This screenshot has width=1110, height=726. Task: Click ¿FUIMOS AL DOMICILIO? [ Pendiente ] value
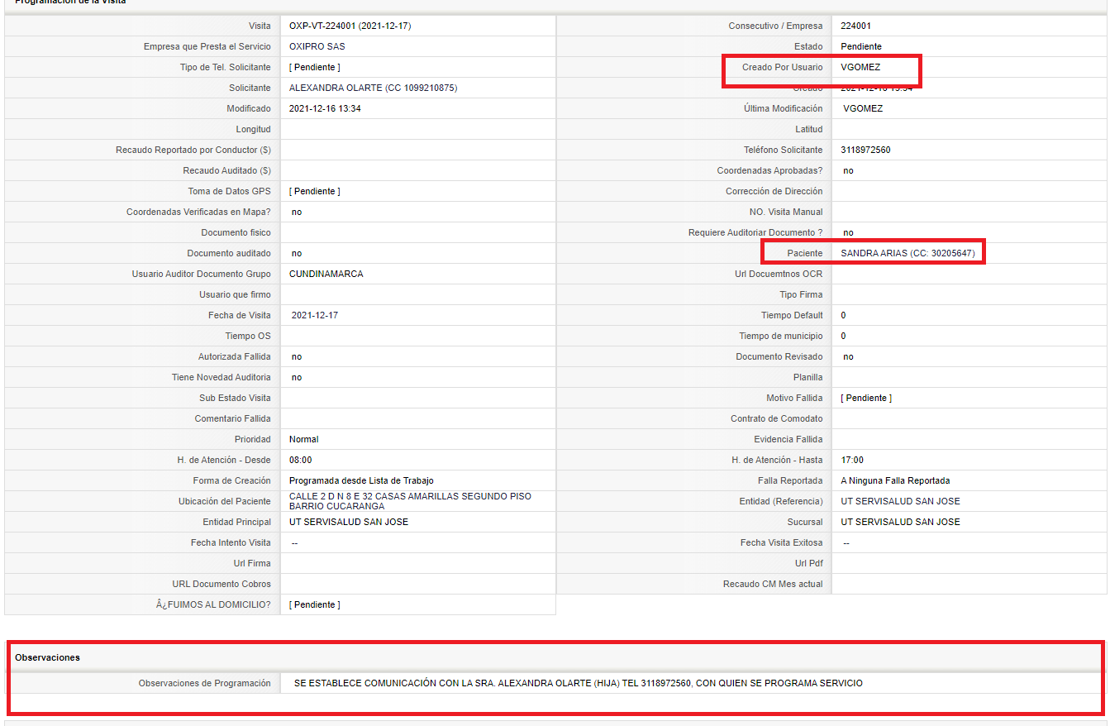(x=314, y=604)
